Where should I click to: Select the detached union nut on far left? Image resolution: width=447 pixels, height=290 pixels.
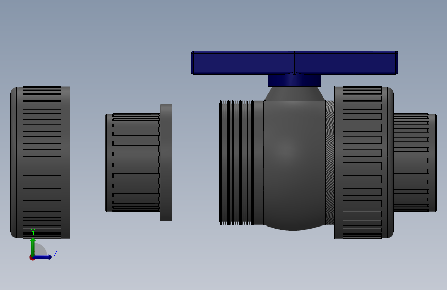40,163
